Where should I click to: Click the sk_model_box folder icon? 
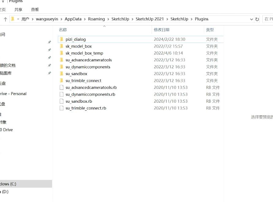click(61, 46)
